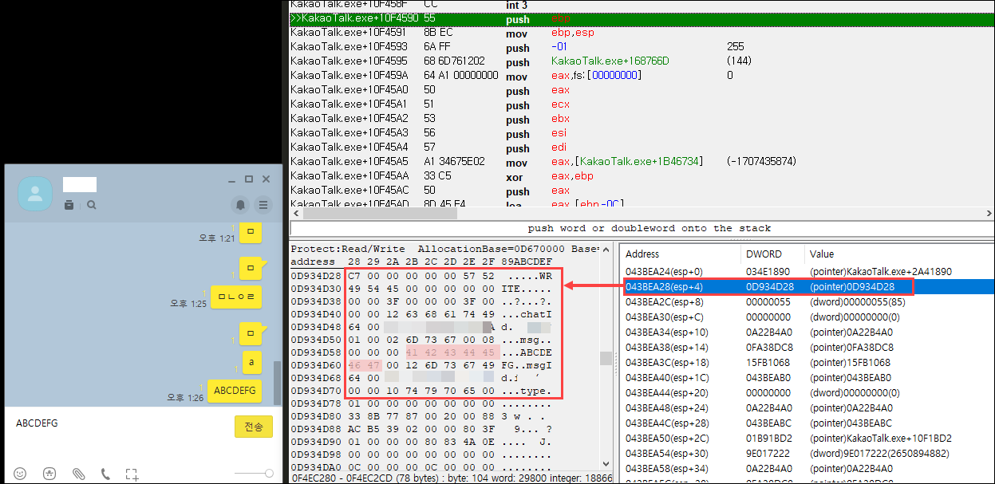Select disassembly row KakaoTalk.exe+10F4595
Viewport: 995px width, 484px height.
[642, 61]
